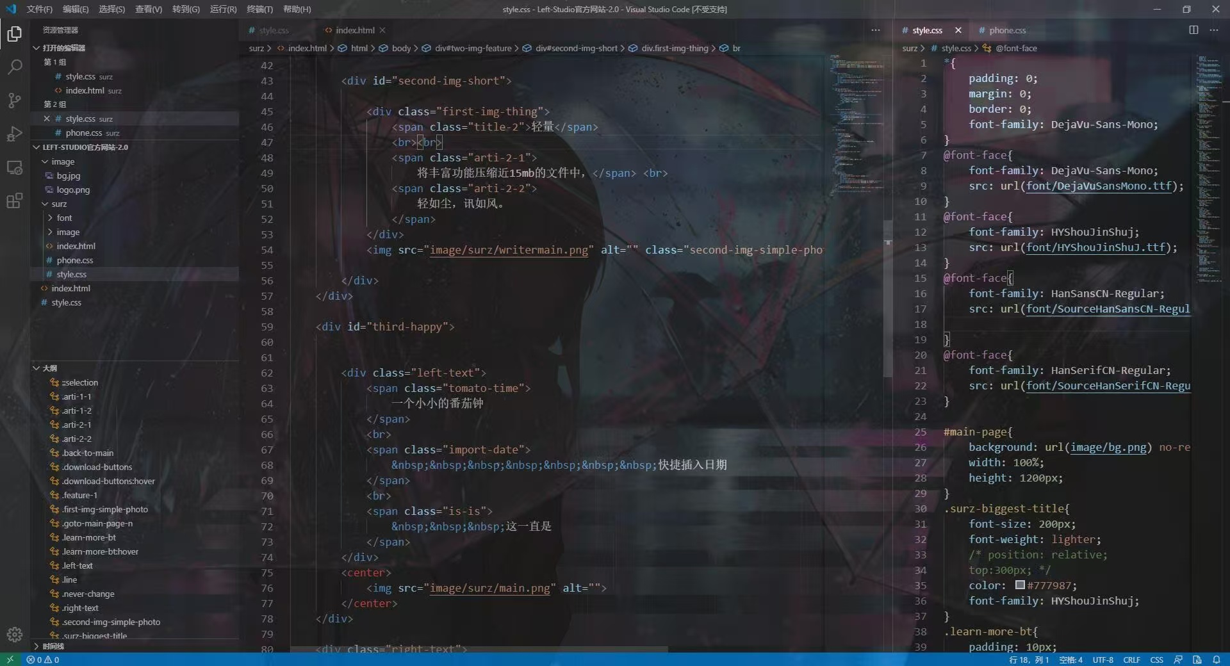Open the Run menu
Image resolution: width=1230 pixels, height=666 pixels.
tap(223, 9)
